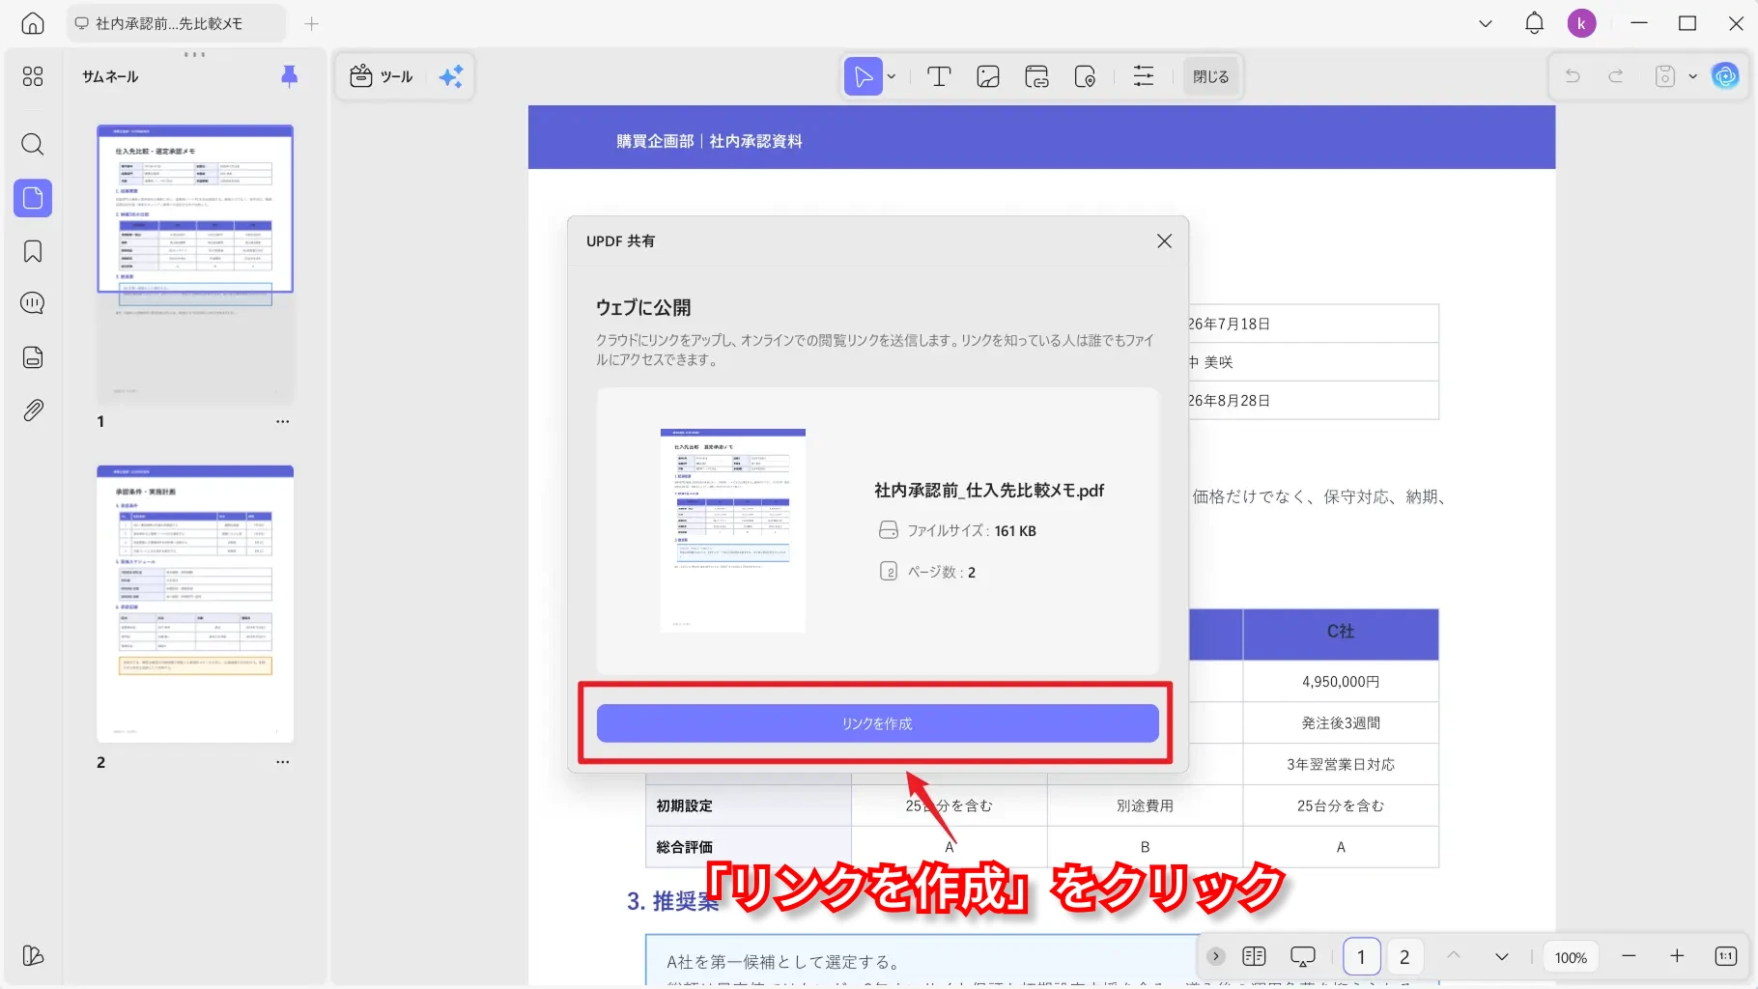Open the UPDF AI round icon
This screenshot has height=989, width=1758.
(1725, 75)
